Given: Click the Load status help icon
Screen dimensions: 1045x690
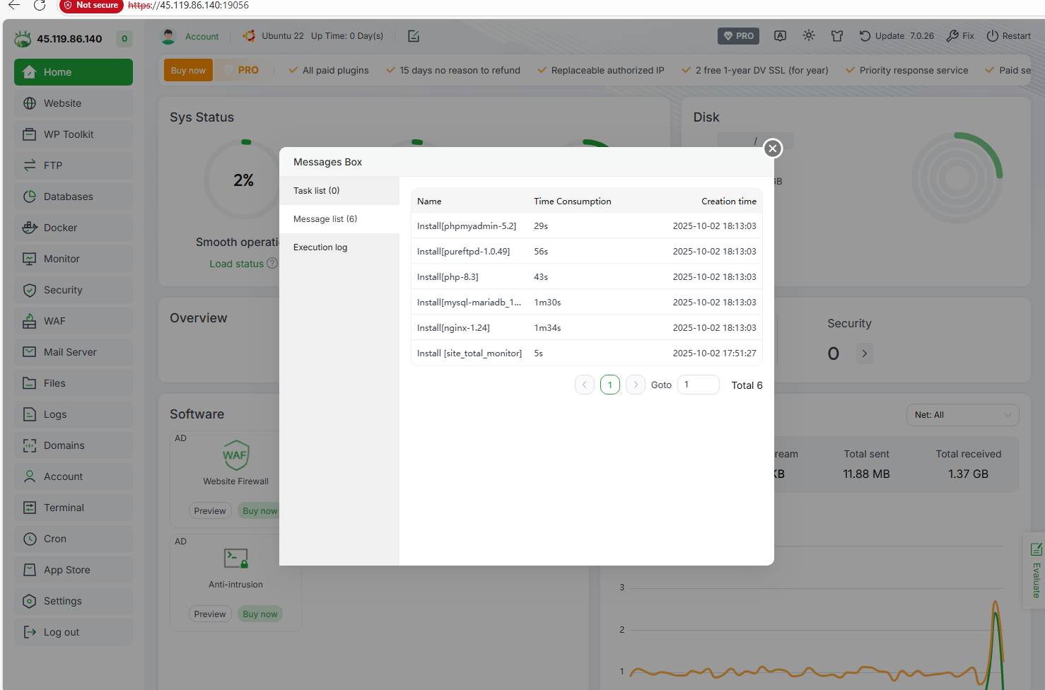Looking at the screenshot, I should 272,264.
